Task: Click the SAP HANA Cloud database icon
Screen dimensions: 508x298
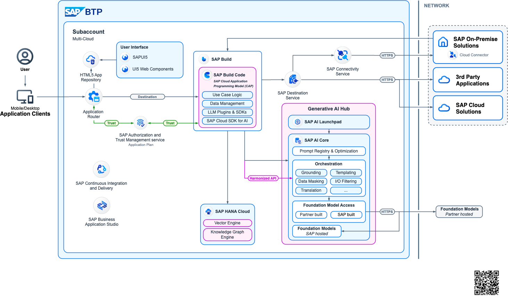Action: [x=208, y=211]
